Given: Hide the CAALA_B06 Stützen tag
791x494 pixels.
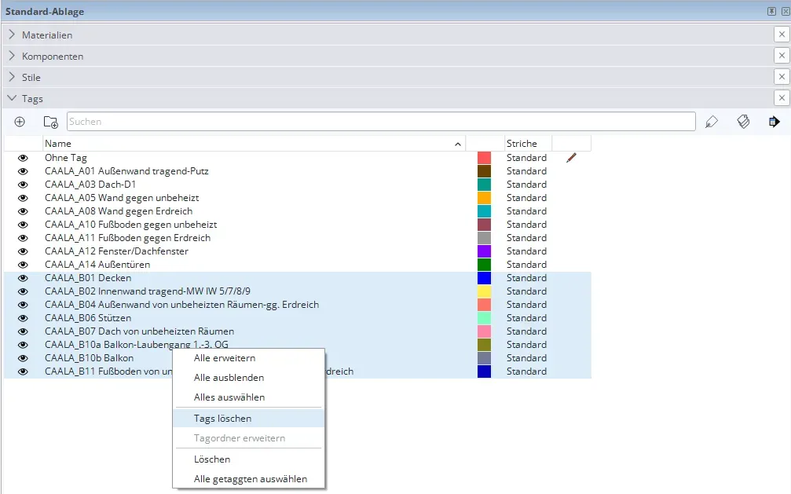Looking at the screenshot, I should [x=23, y=318].
